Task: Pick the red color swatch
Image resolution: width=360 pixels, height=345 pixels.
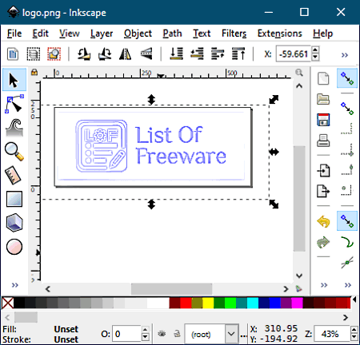Action: coord(186,303)
